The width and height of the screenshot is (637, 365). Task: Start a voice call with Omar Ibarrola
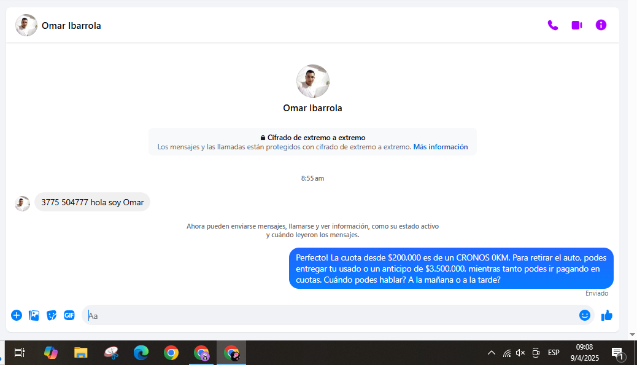tap(552, 25)
